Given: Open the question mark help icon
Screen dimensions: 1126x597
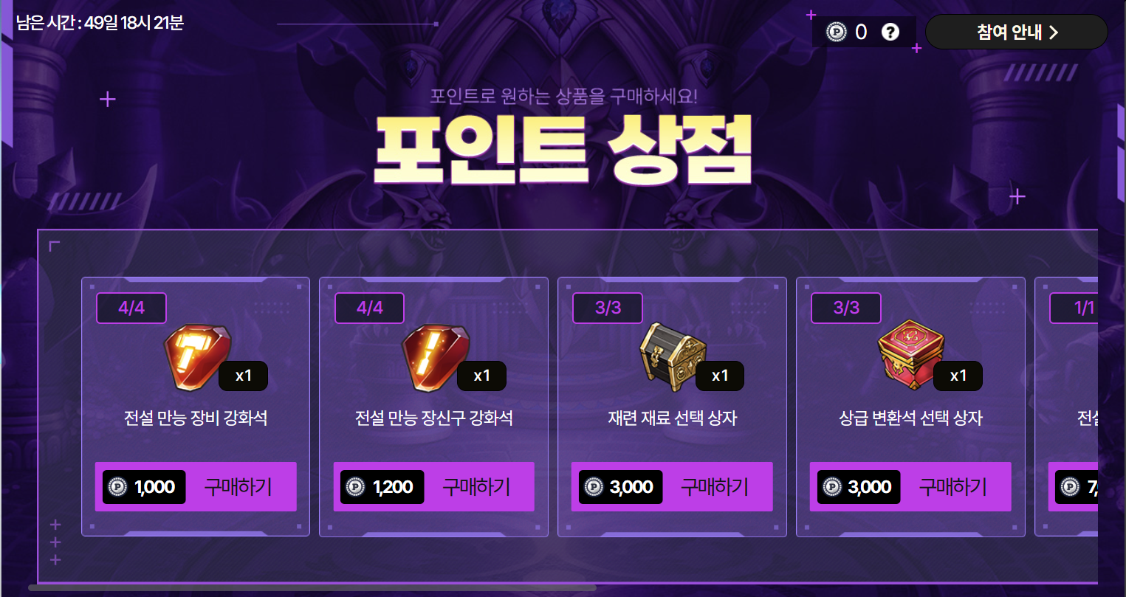Looking at the screenshot, I should point(890,32).
